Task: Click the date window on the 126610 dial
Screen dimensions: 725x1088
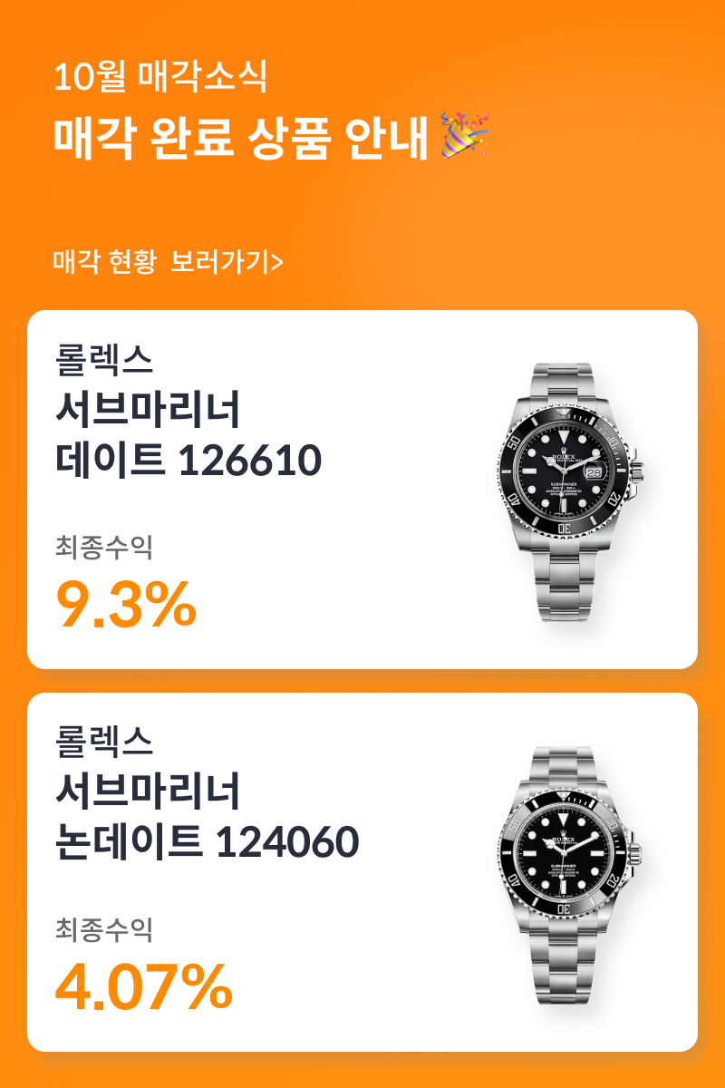Action: (595, 472)
